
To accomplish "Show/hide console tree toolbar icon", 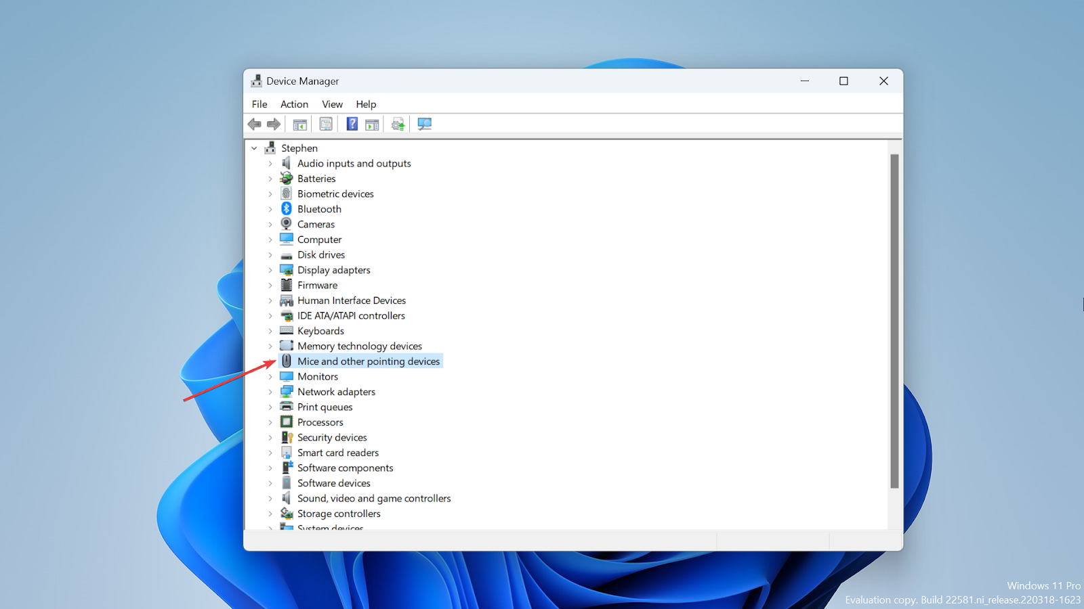I will click(300, 125).
